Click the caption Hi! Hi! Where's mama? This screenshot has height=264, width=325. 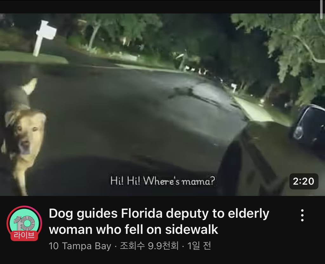click(163, 181)
